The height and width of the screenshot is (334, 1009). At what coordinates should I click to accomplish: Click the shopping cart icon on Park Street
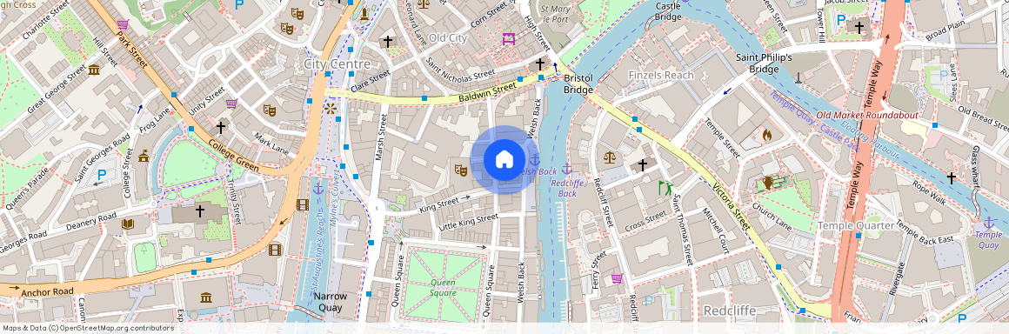click(x=123, y=23)
